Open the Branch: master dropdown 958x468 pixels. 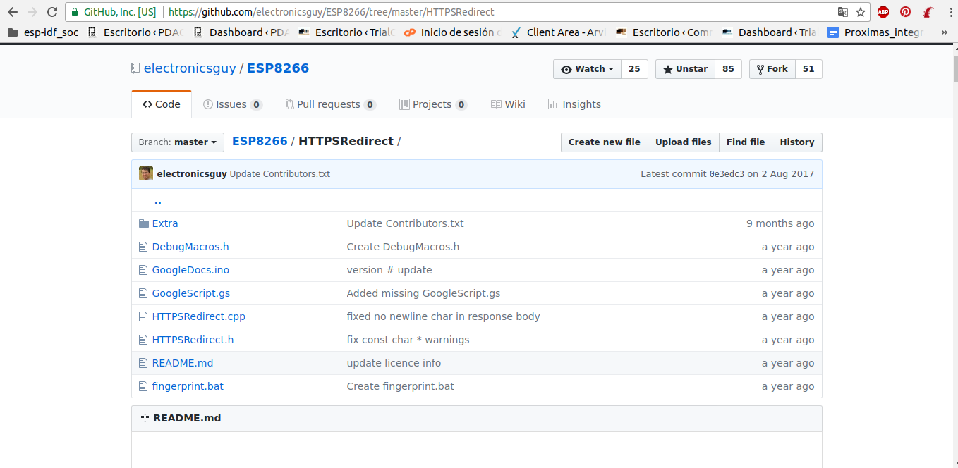click(x=178, y=142)
